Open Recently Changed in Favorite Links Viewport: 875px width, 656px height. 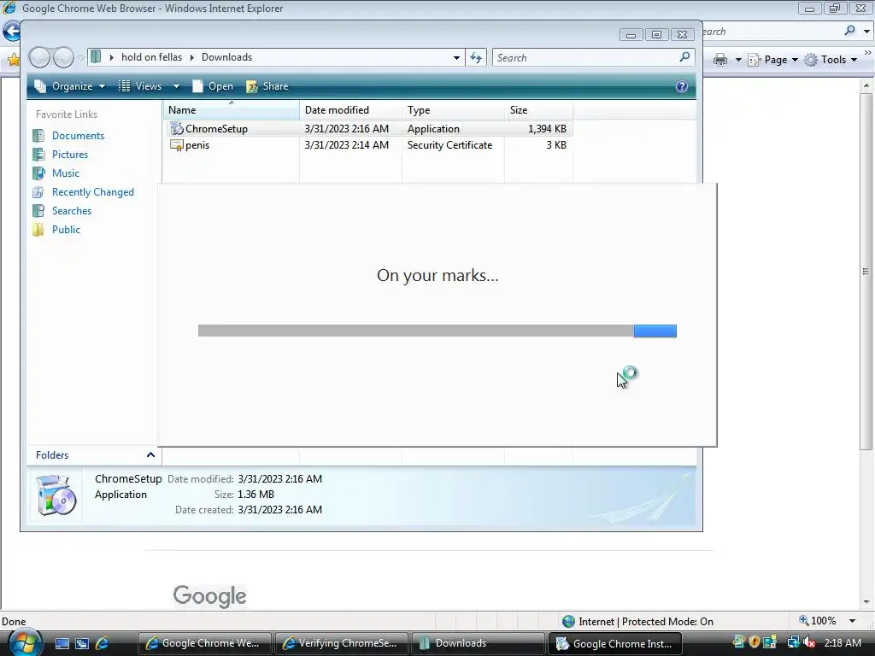pyautogui.click(x=92, y=192)
